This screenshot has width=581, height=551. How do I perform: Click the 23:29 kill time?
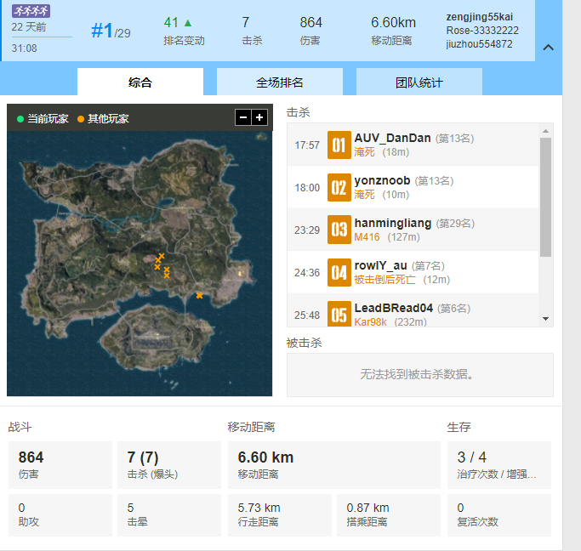point(307,230)
